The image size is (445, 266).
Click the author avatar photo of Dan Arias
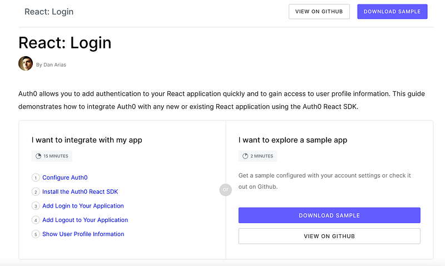[26, 63]
